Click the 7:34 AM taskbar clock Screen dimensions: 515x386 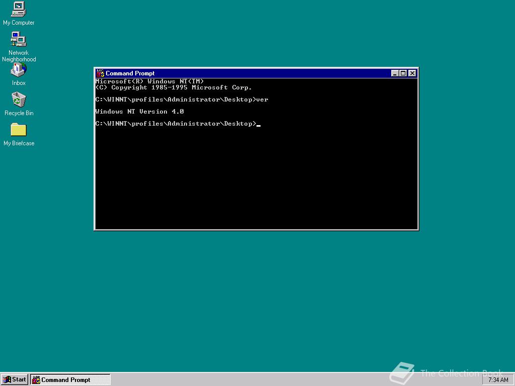pos(498,380)
